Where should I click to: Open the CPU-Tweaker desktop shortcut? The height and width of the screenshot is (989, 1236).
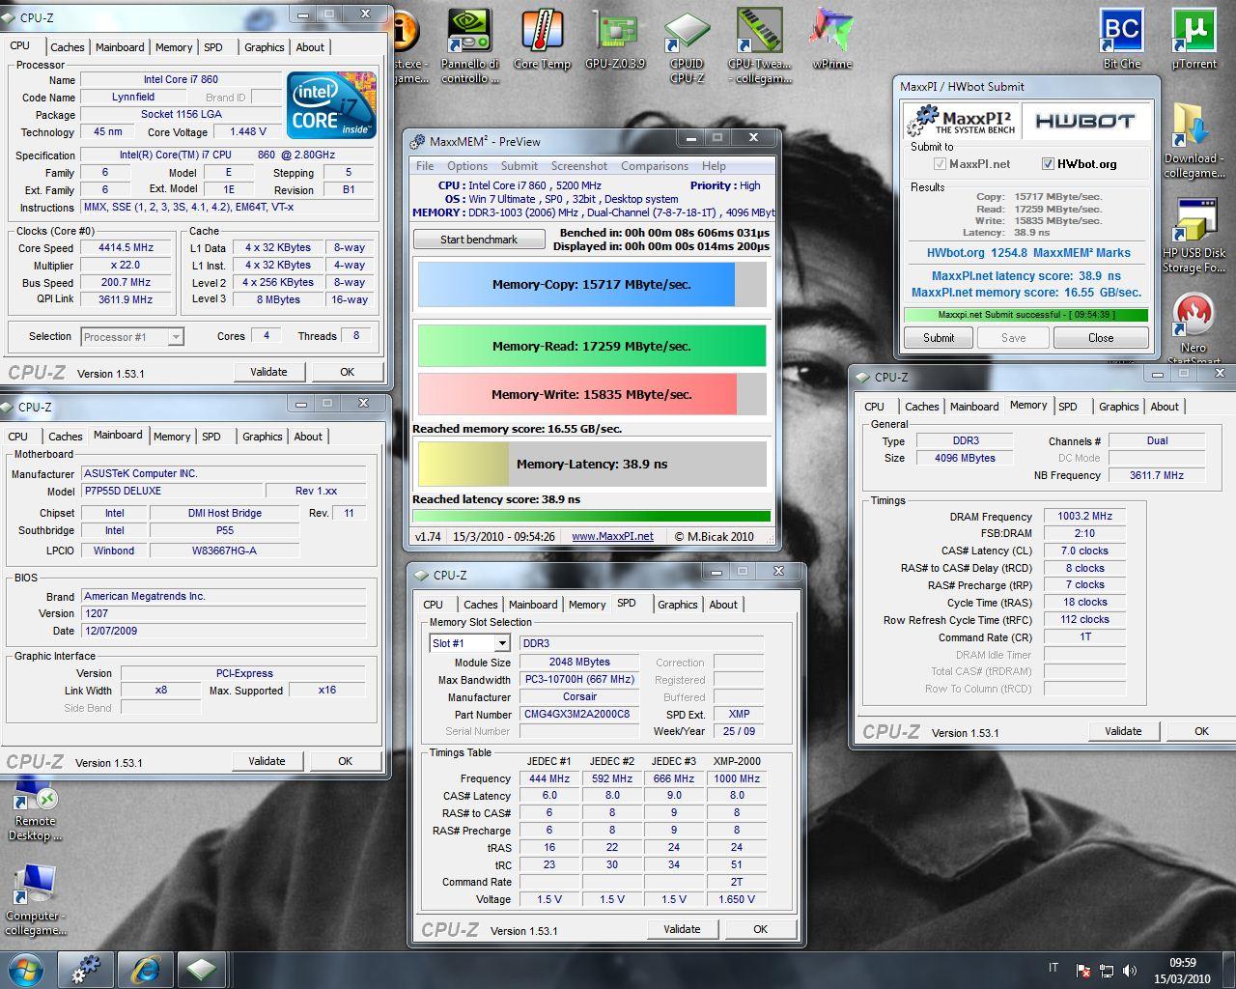point(760,45)
